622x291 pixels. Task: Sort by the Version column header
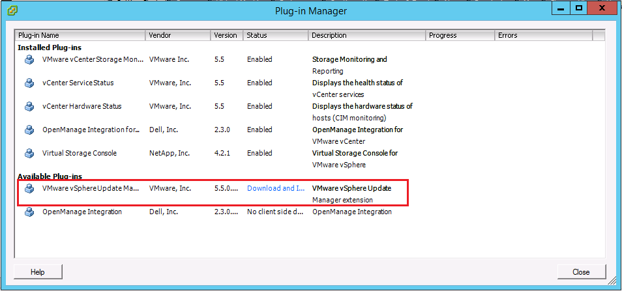pyautogui.click(x=226, y=35)
